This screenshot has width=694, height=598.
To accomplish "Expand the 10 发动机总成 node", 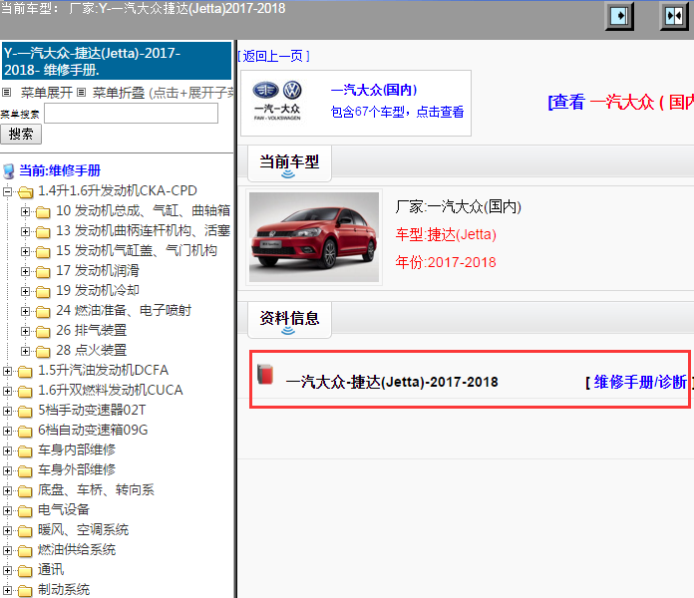I will [25, 212].
